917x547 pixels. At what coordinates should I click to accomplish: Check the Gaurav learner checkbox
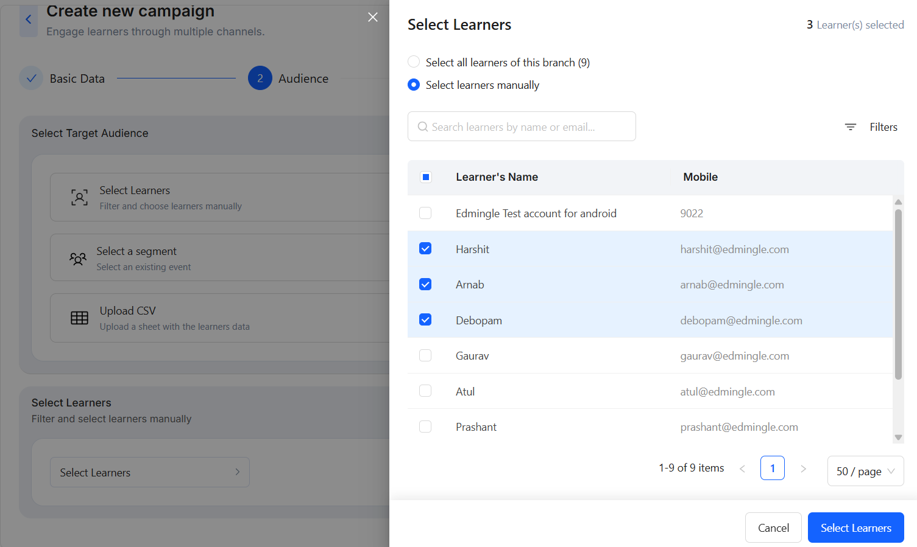click(425, 355)
